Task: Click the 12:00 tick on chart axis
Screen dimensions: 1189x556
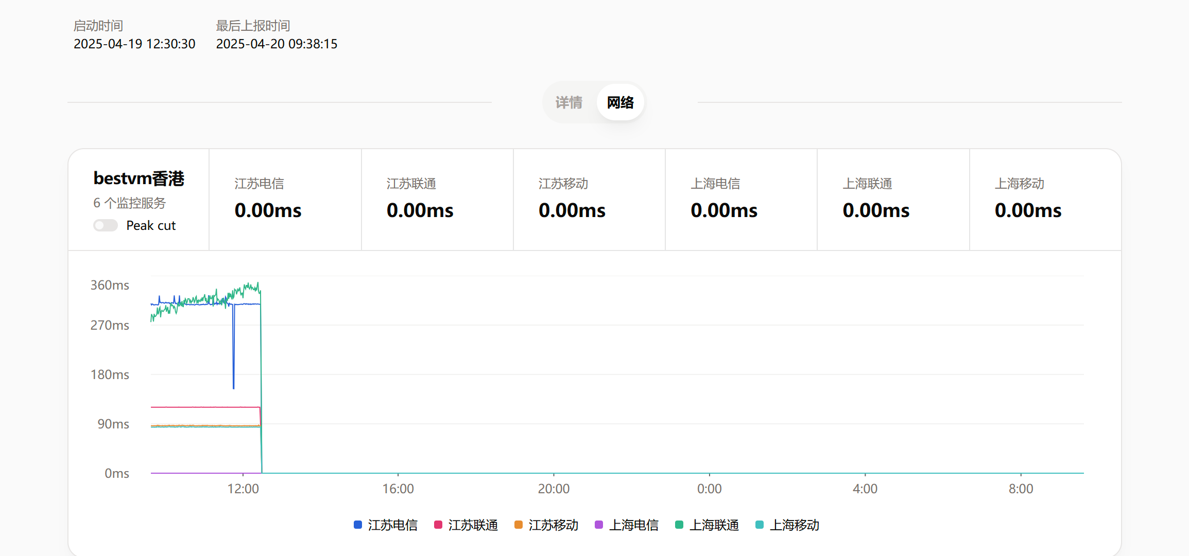Action: pyautogui.click(x=243, y=489)
